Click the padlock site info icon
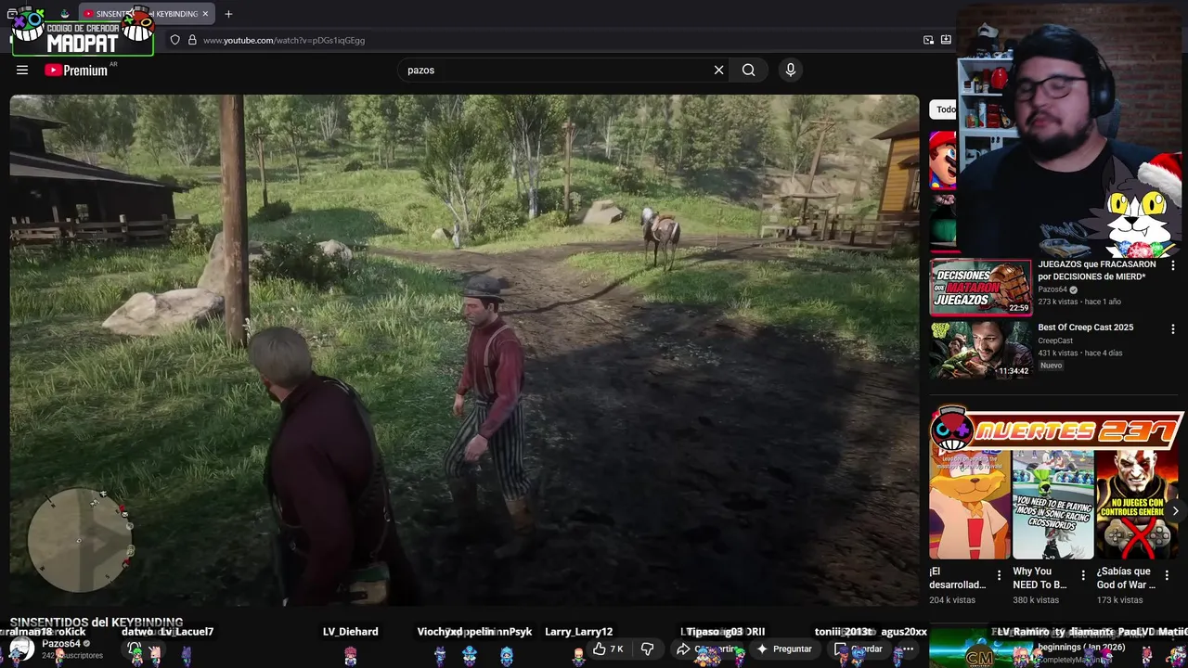1188x668 pixels. (192, 40)
